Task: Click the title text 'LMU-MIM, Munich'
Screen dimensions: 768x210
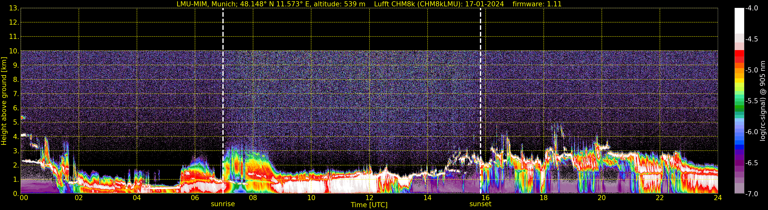Action: pos(206,4)
